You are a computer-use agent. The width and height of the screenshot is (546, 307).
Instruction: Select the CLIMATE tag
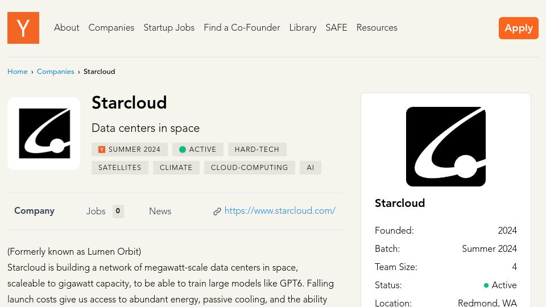[176, 167]
